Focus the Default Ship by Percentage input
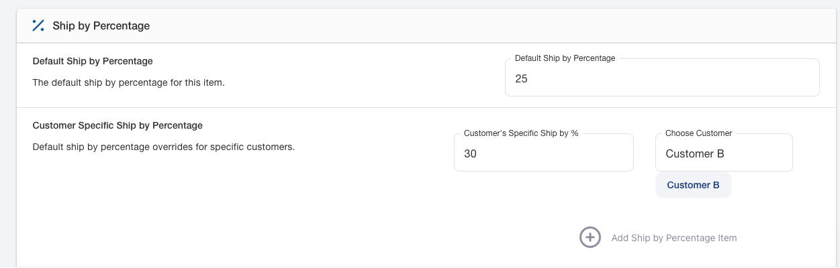 pos(661,78)
